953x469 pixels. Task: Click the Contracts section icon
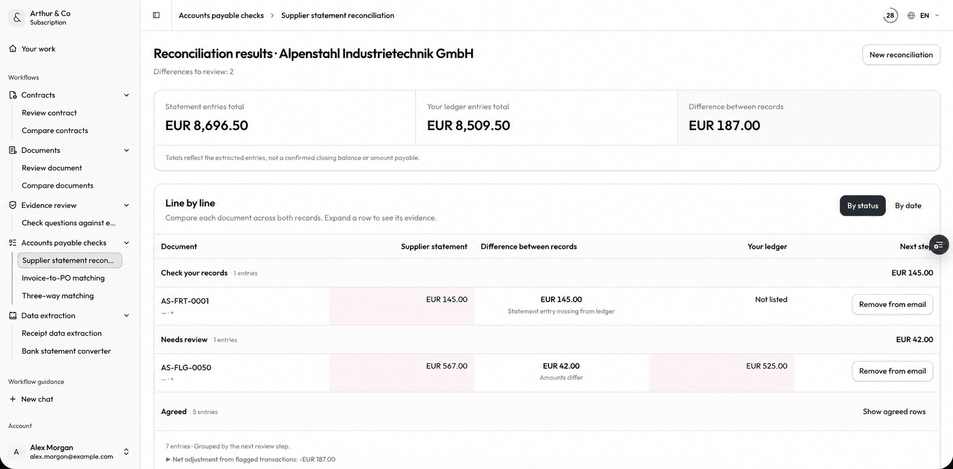13,95
